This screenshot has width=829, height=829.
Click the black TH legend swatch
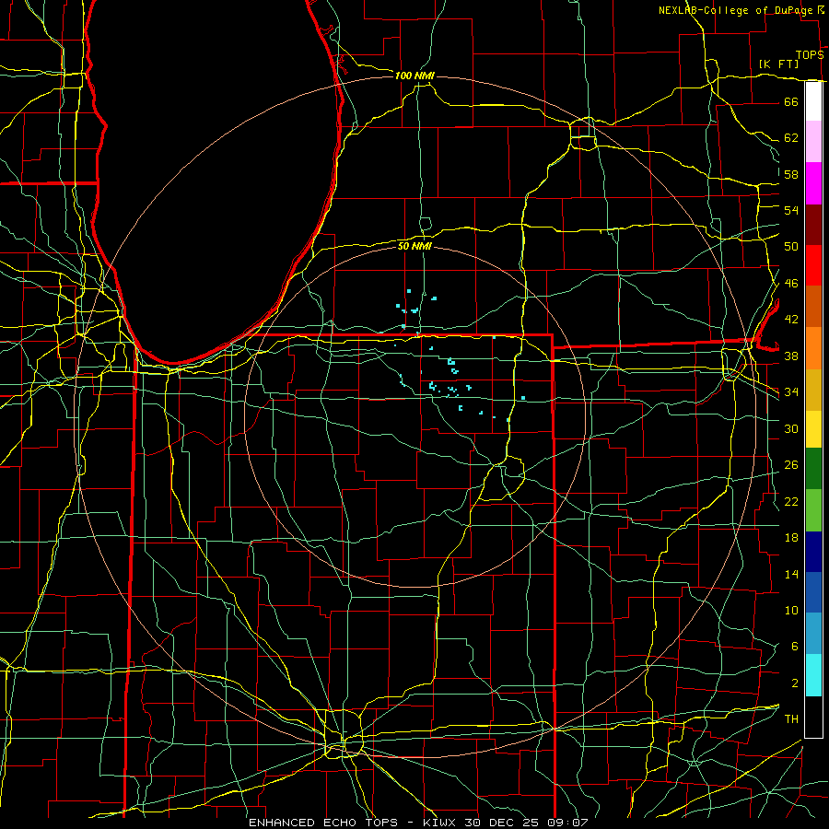(813, 717)
